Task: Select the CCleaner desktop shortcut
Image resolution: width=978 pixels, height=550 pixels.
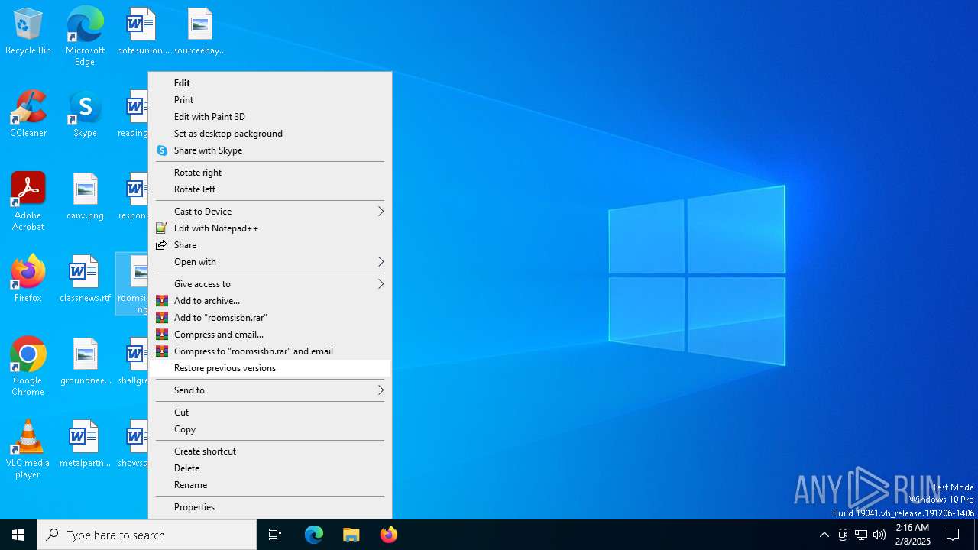Action: (28, 115)
